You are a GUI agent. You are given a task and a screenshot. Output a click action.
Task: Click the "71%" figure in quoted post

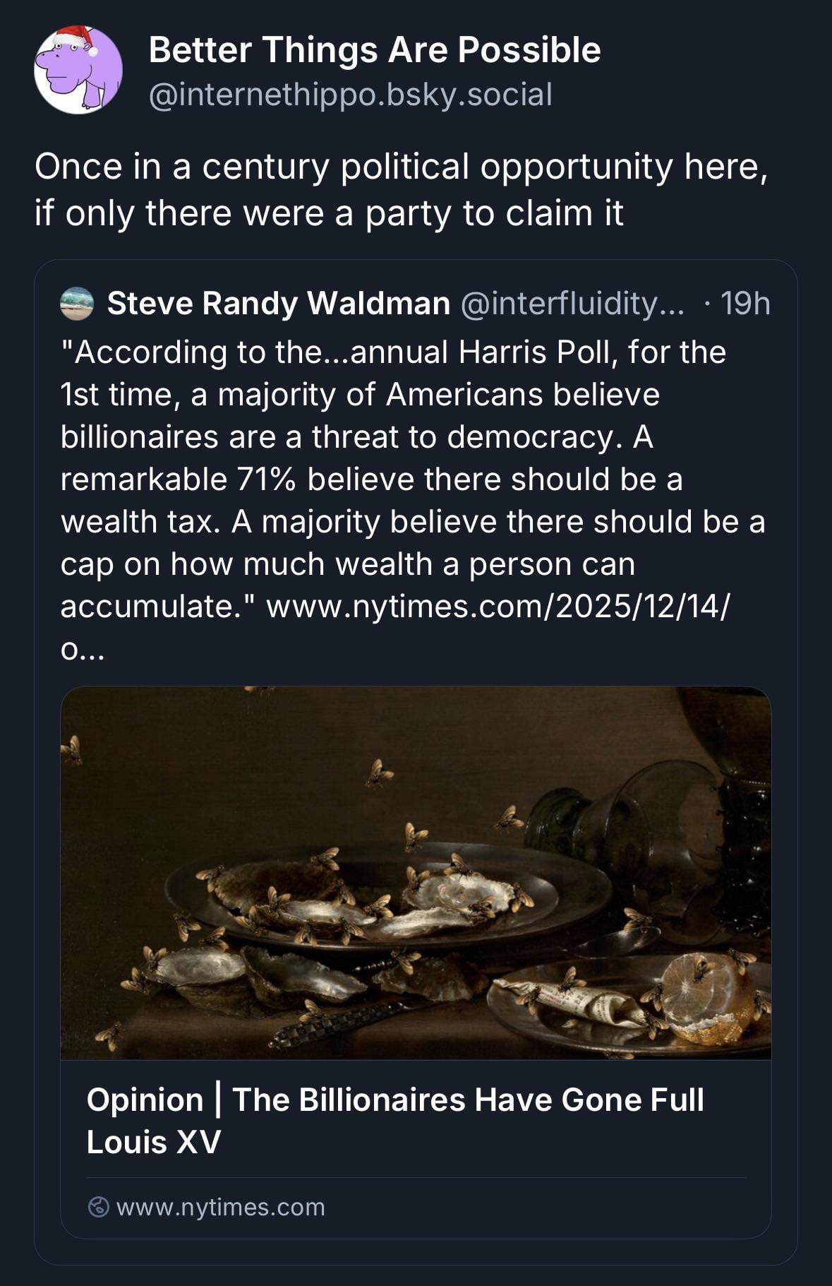tap(266, 480)
